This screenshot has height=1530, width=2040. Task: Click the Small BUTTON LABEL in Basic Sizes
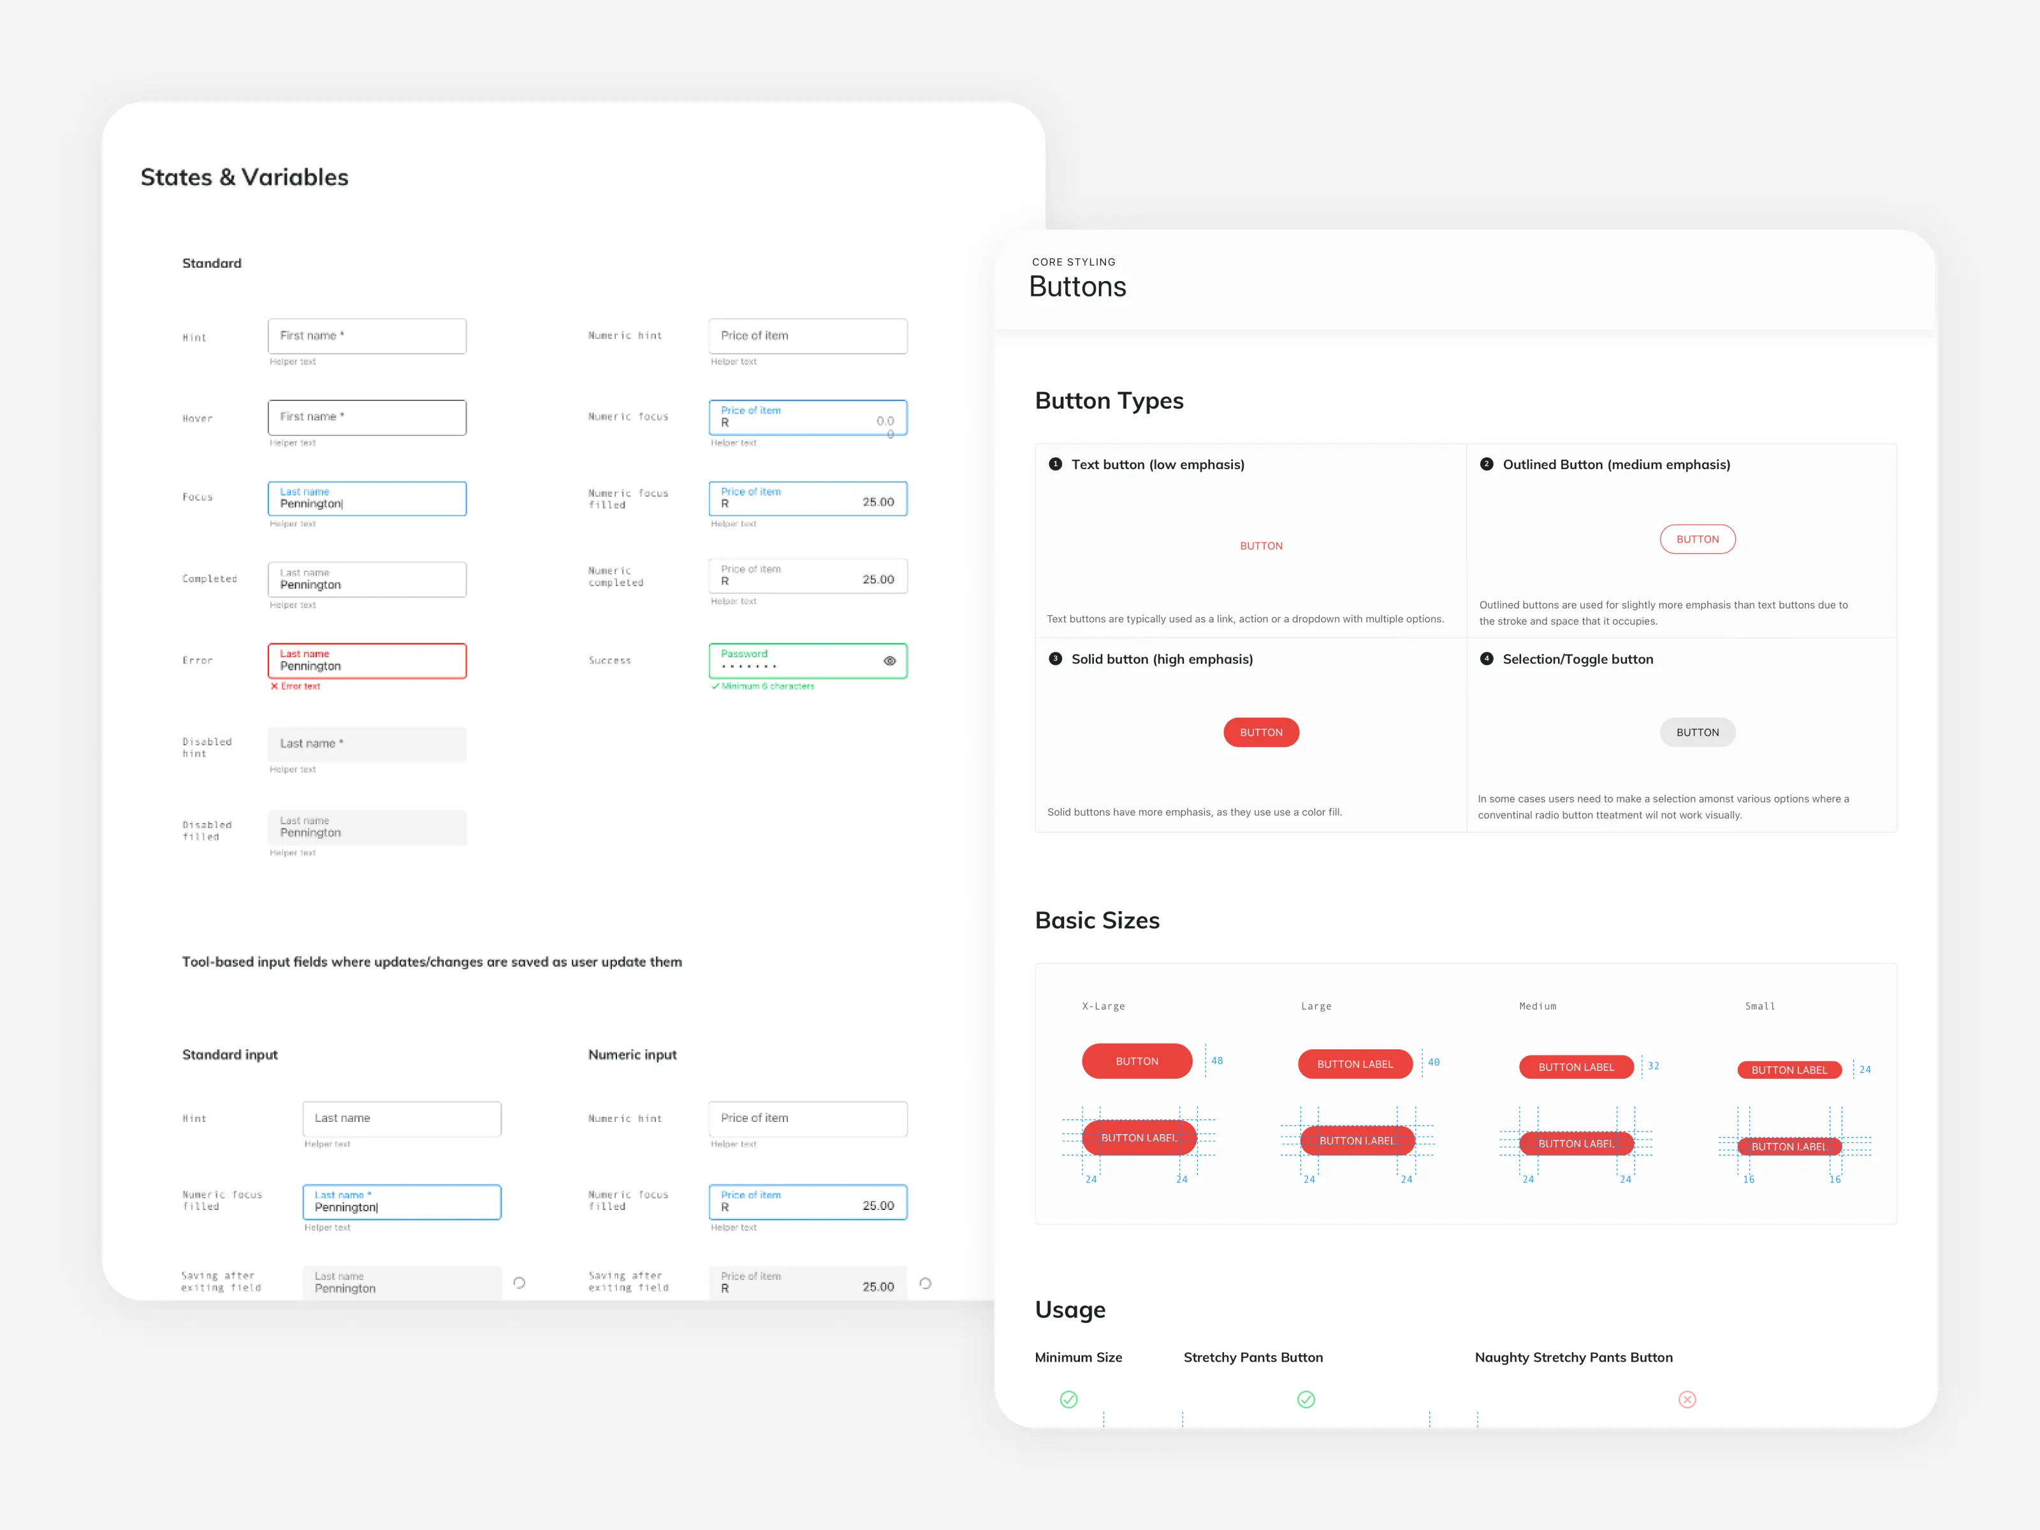pos(1789,1070)
